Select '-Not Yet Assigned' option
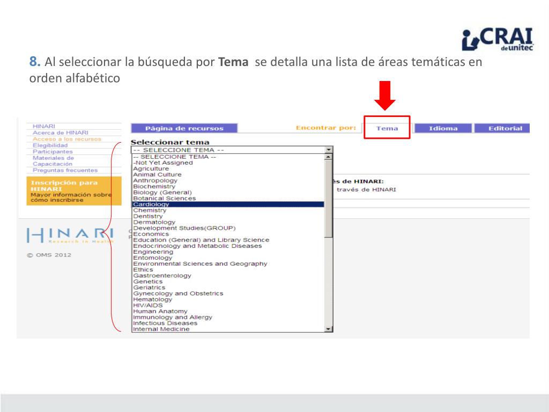The width and height of the screenshot is (549, 412). pos(228,163)
